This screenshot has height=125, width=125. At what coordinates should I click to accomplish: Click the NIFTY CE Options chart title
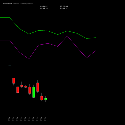click(18, 3)
